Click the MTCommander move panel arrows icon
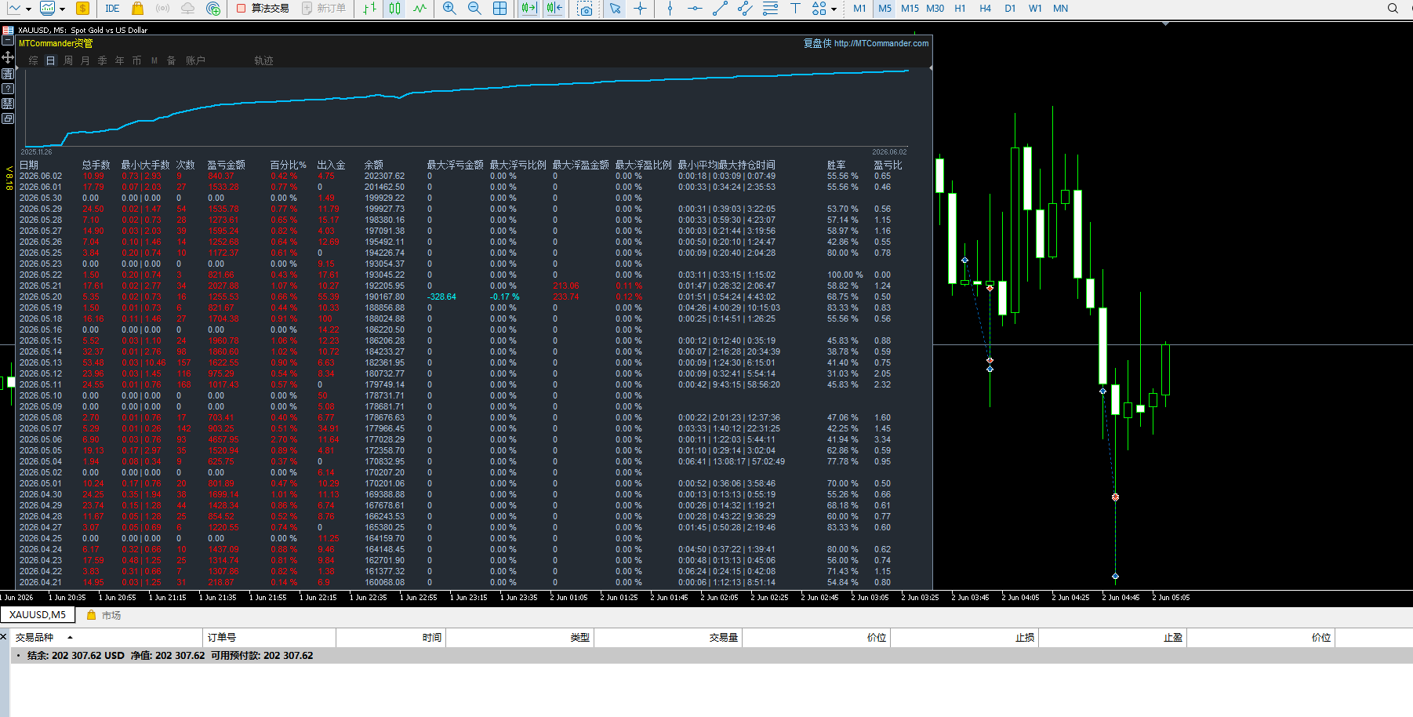Image resolution: width=1413 pixels, height=717 pixels. (8, 57)
